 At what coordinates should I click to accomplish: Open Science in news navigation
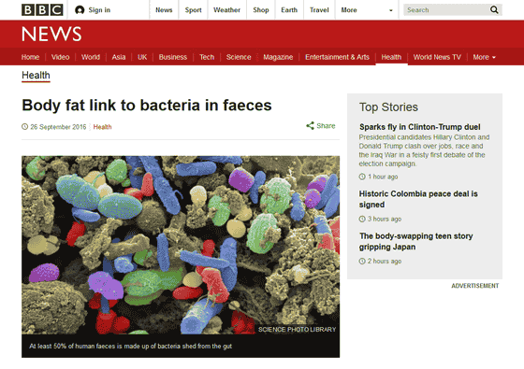pos(239,57)
